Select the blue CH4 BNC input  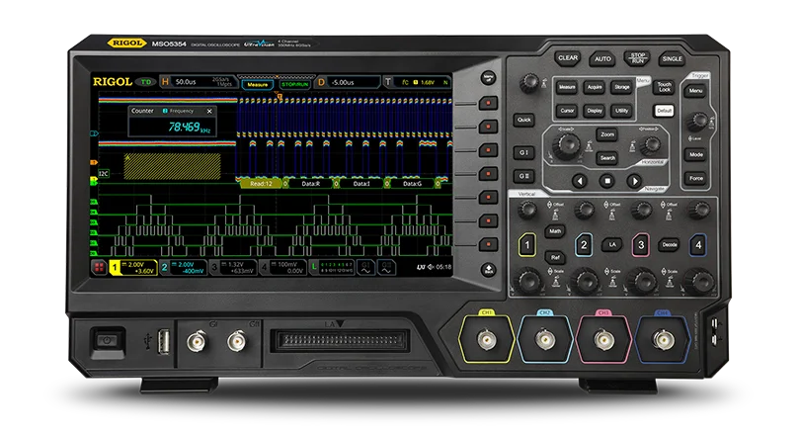tap(663, 339)
